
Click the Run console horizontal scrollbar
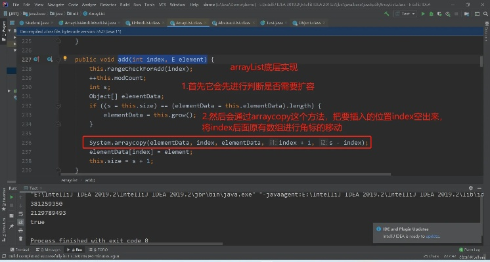coord(127,244)
